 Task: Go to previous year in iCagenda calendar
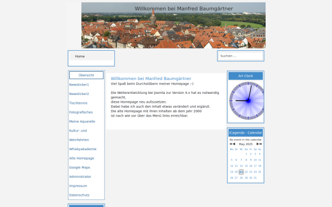(231, 144)
